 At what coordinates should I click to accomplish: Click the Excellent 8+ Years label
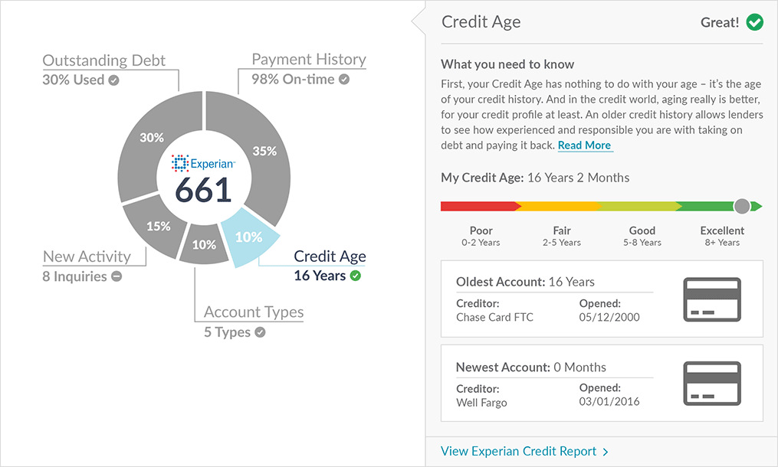pos(722,236)
